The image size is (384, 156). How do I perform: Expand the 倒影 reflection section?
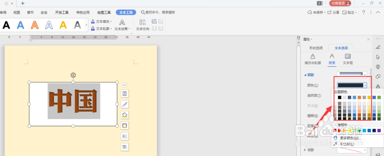pos(305,149)
